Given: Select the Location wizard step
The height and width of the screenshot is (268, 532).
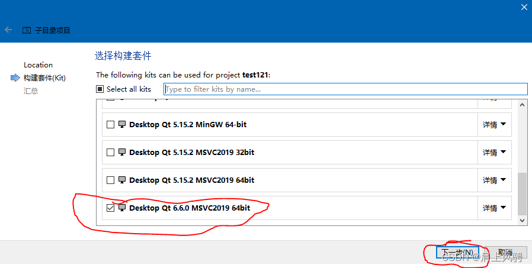Looking at the screenshot, I should 38,64.
